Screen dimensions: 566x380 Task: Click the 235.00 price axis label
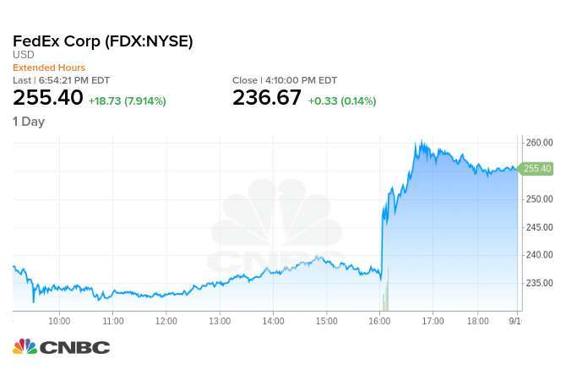click(539, 283)
